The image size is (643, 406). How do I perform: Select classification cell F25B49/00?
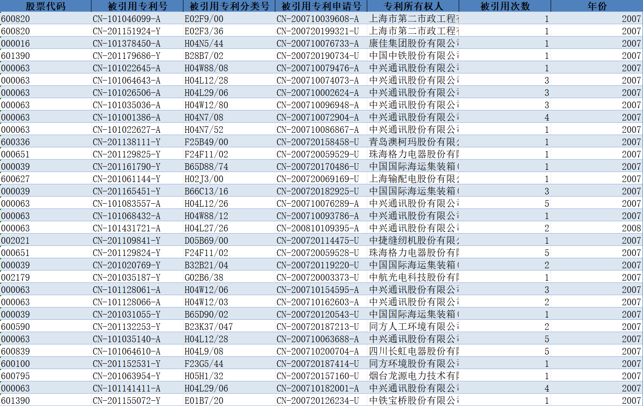[x=229, y=142]
